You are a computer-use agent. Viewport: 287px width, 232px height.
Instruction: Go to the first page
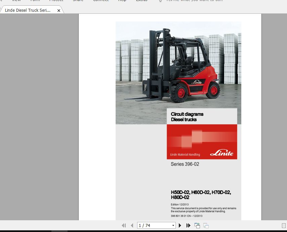tap(124, 226)
